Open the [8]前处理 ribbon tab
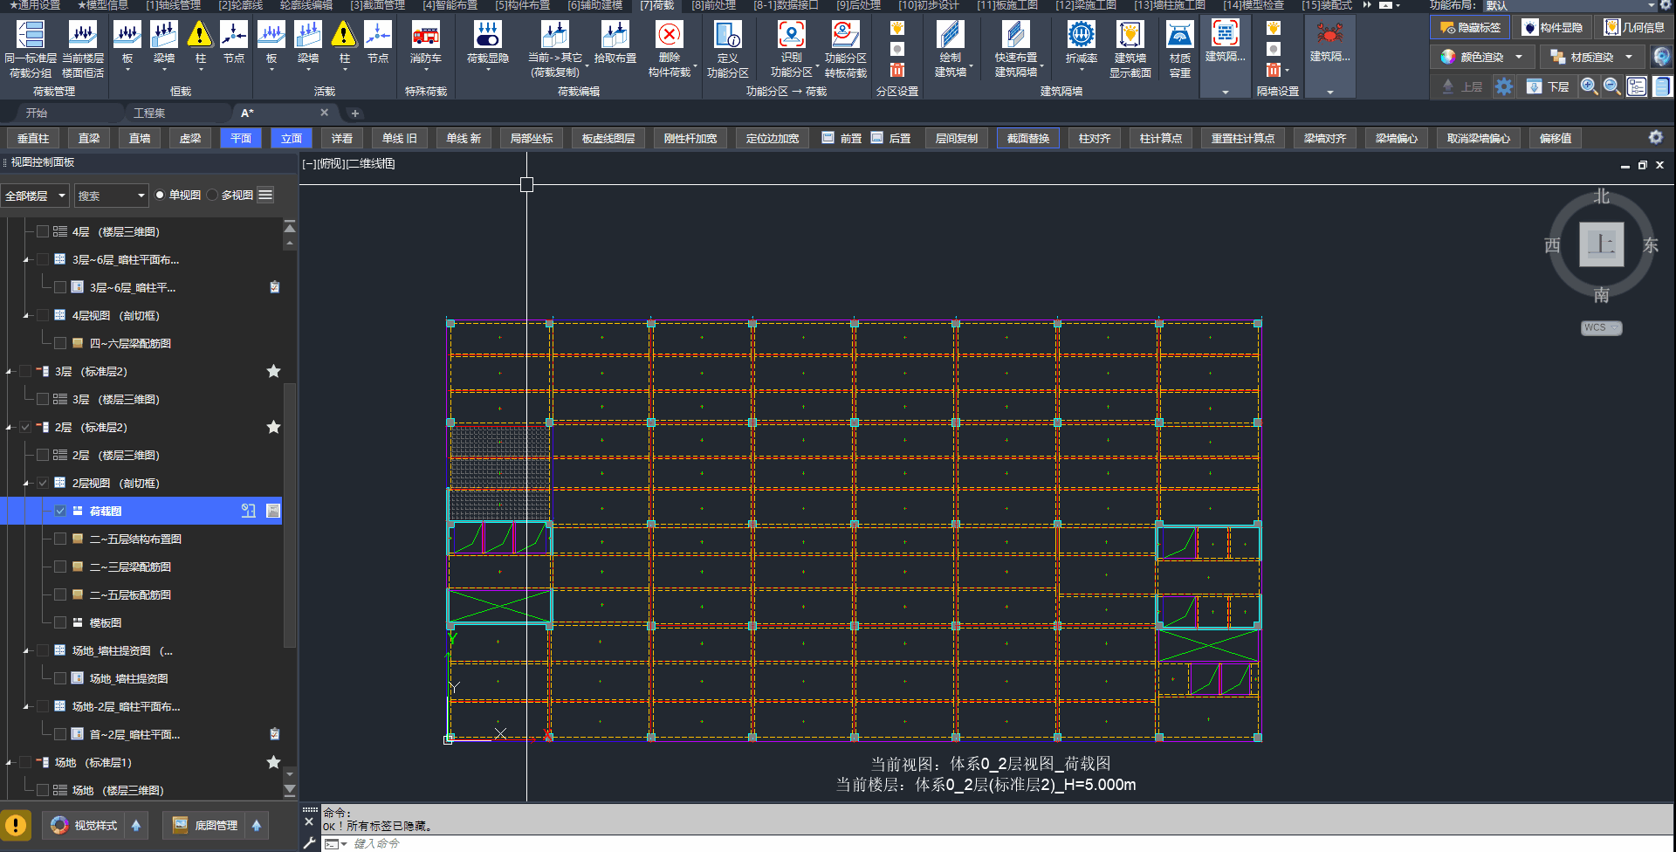Image resolution: width=1676 pixels, height=852 pixels. pos(713,5)
